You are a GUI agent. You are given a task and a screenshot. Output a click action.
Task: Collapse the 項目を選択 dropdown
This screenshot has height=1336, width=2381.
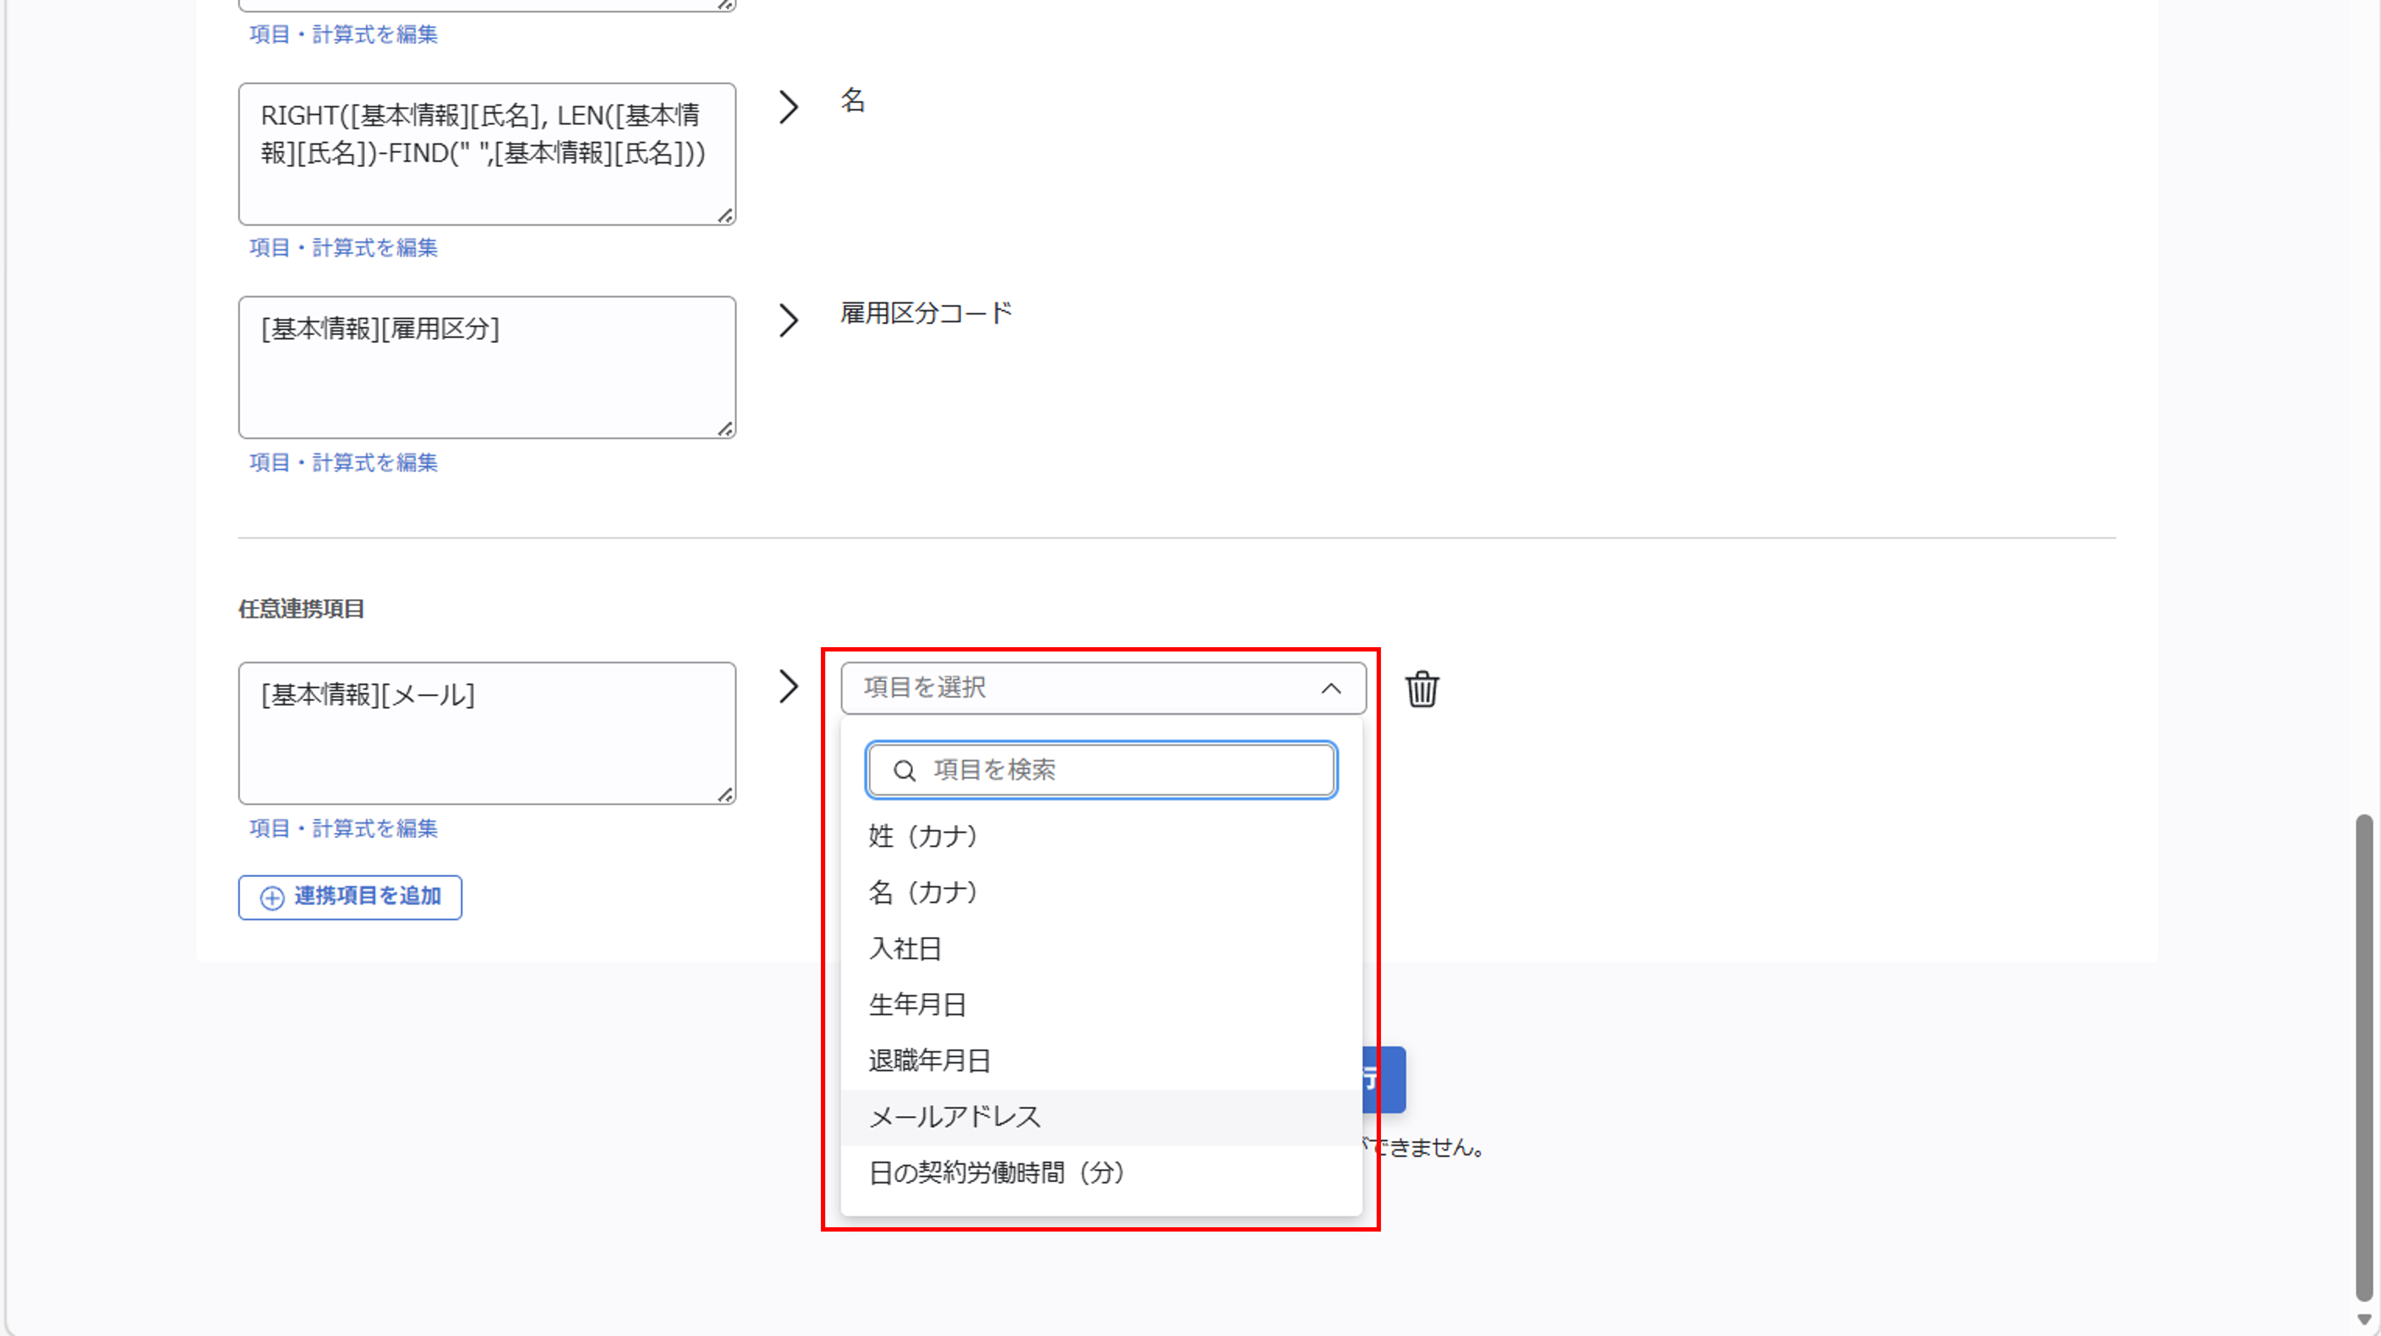click(x=1103, y=688)
